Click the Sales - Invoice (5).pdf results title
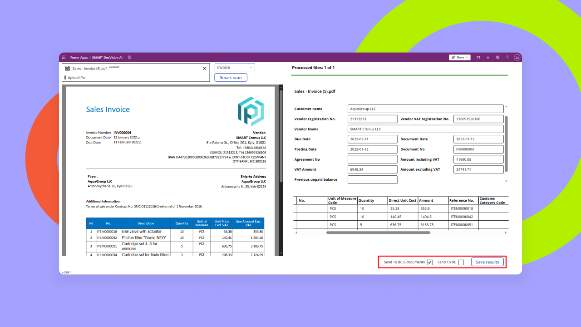The height and width of the screenshot is (327, 581). point(315,91)
